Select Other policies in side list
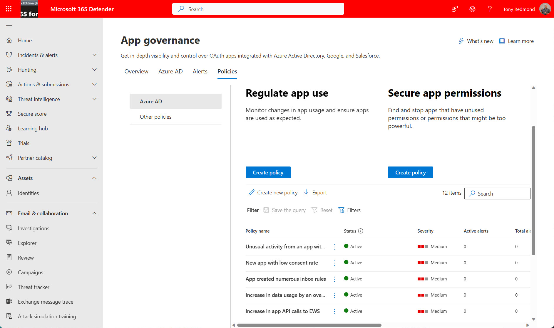 pos(175,117)
